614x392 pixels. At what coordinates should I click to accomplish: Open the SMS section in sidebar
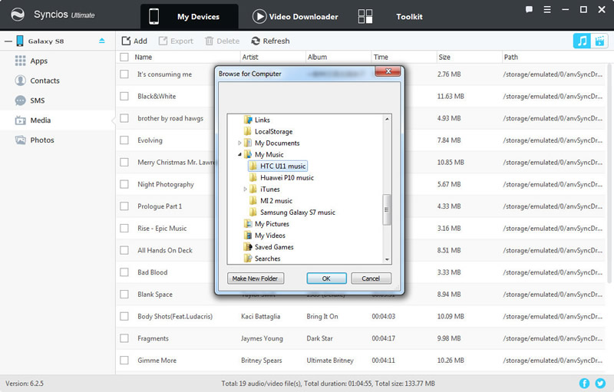[58, 100]
